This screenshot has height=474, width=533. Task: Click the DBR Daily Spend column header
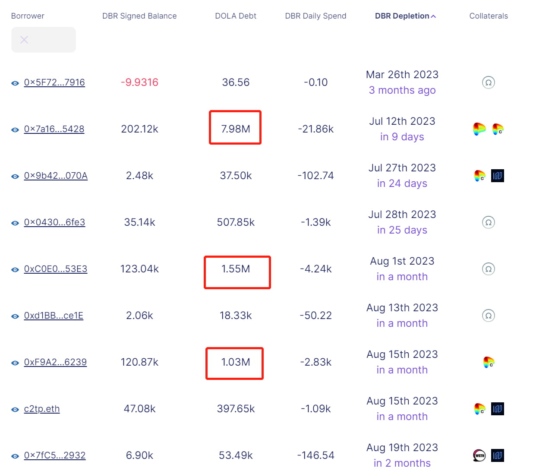(x=315, y=16)
